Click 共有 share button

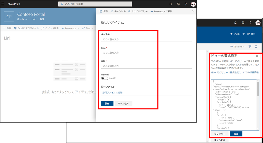coord(251,34)
